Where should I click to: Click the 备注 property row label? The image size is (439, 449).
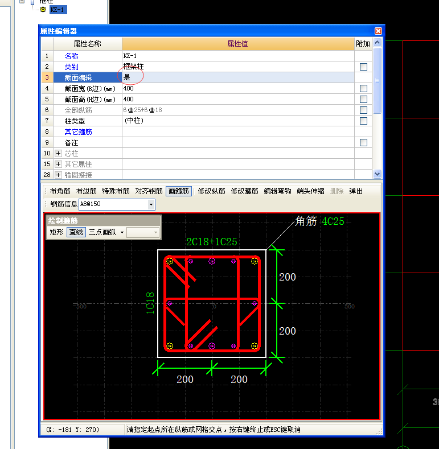tap(71, 143)
